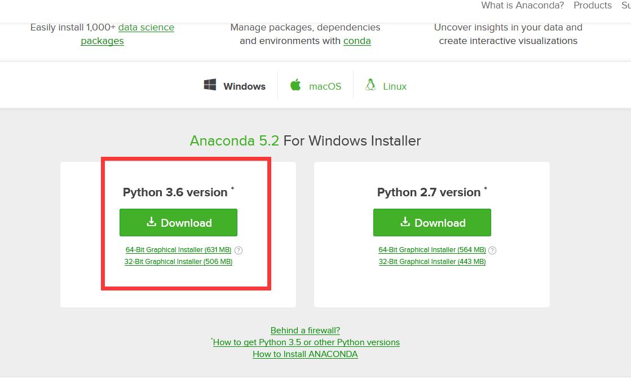
Task: Download the Python 2.7 version
Action: click(x=432, y=223)
